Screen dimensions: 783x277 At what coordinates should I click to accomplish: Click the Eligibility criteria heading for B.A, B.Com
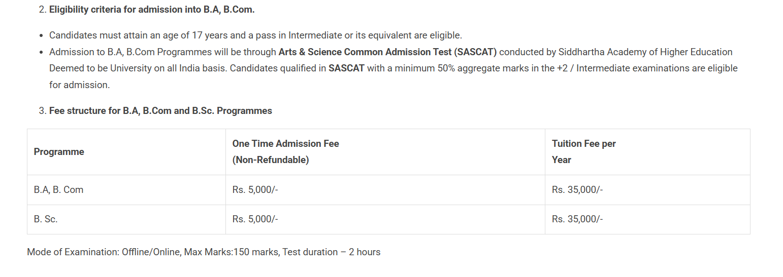[x=152, y=10]
